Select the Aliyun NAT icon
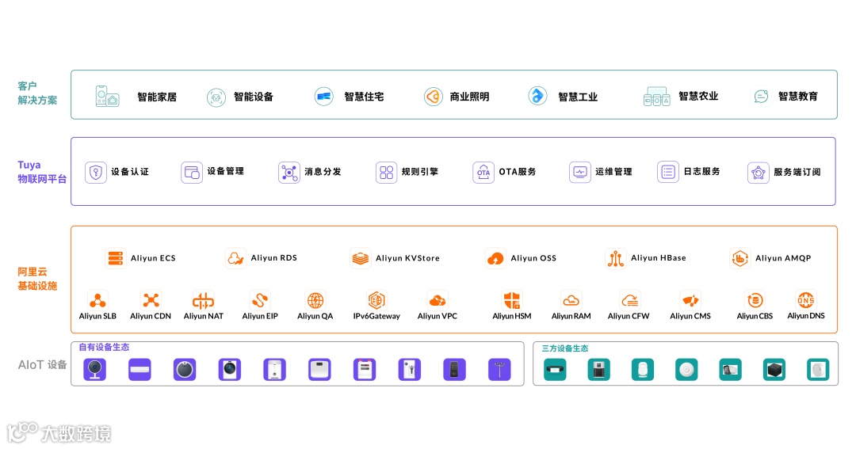Image resolution: width=856 pixels, height=449 pixels. (203, 300)
